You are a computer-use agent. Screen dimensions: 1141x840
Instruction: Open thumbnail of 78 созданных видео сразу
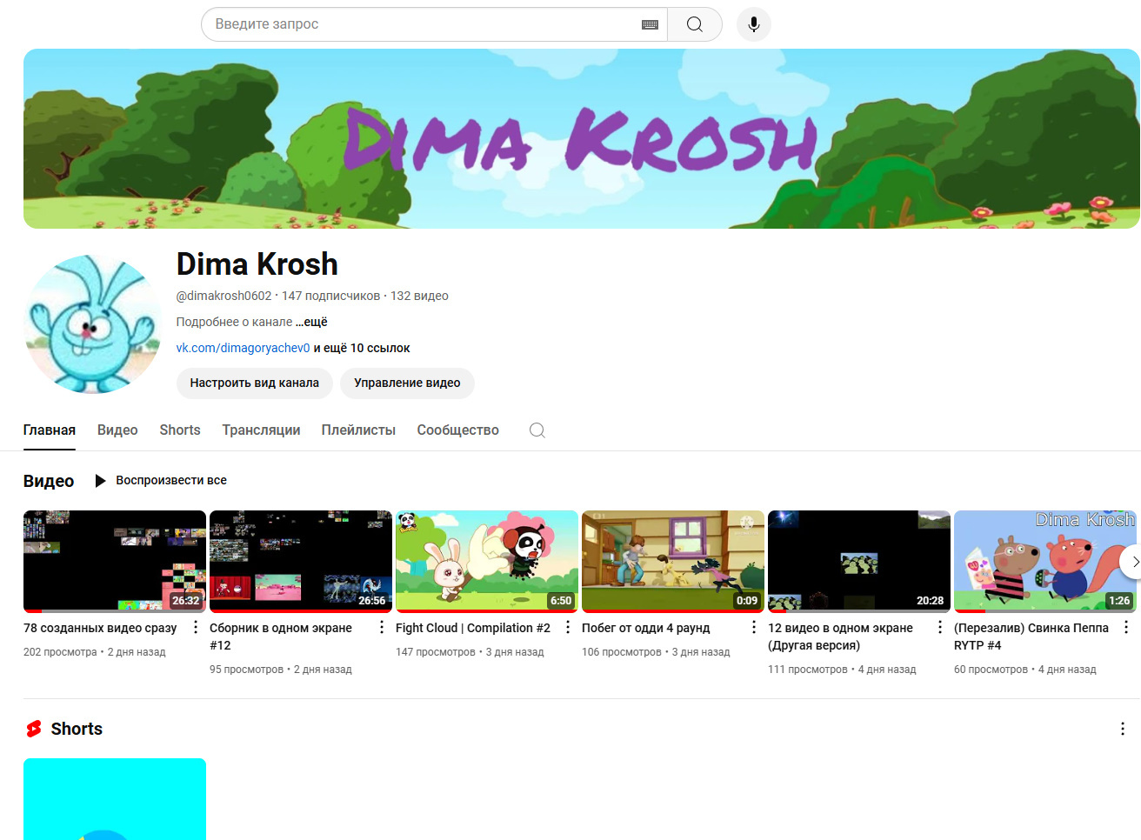point(115,562)
